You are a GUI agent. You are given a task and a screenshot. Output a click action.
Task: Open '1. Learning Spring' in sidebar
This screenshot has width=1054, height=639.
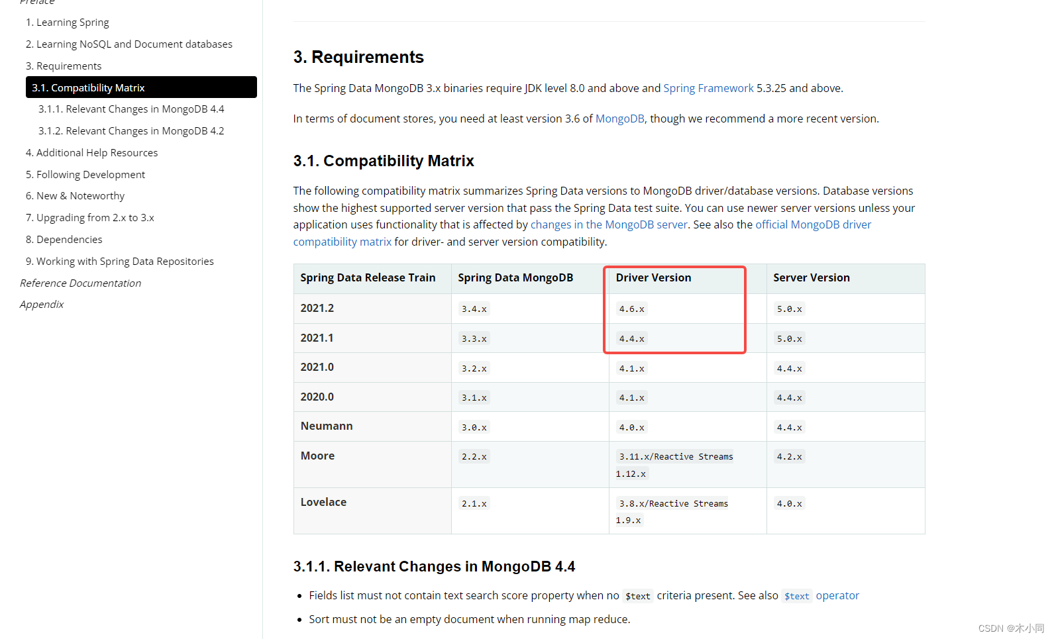(x=68, y=23)
